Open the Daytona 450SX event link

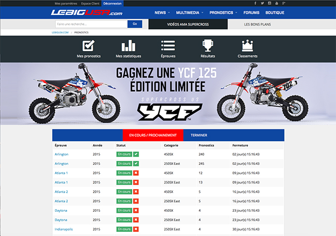tap(61, 211)
